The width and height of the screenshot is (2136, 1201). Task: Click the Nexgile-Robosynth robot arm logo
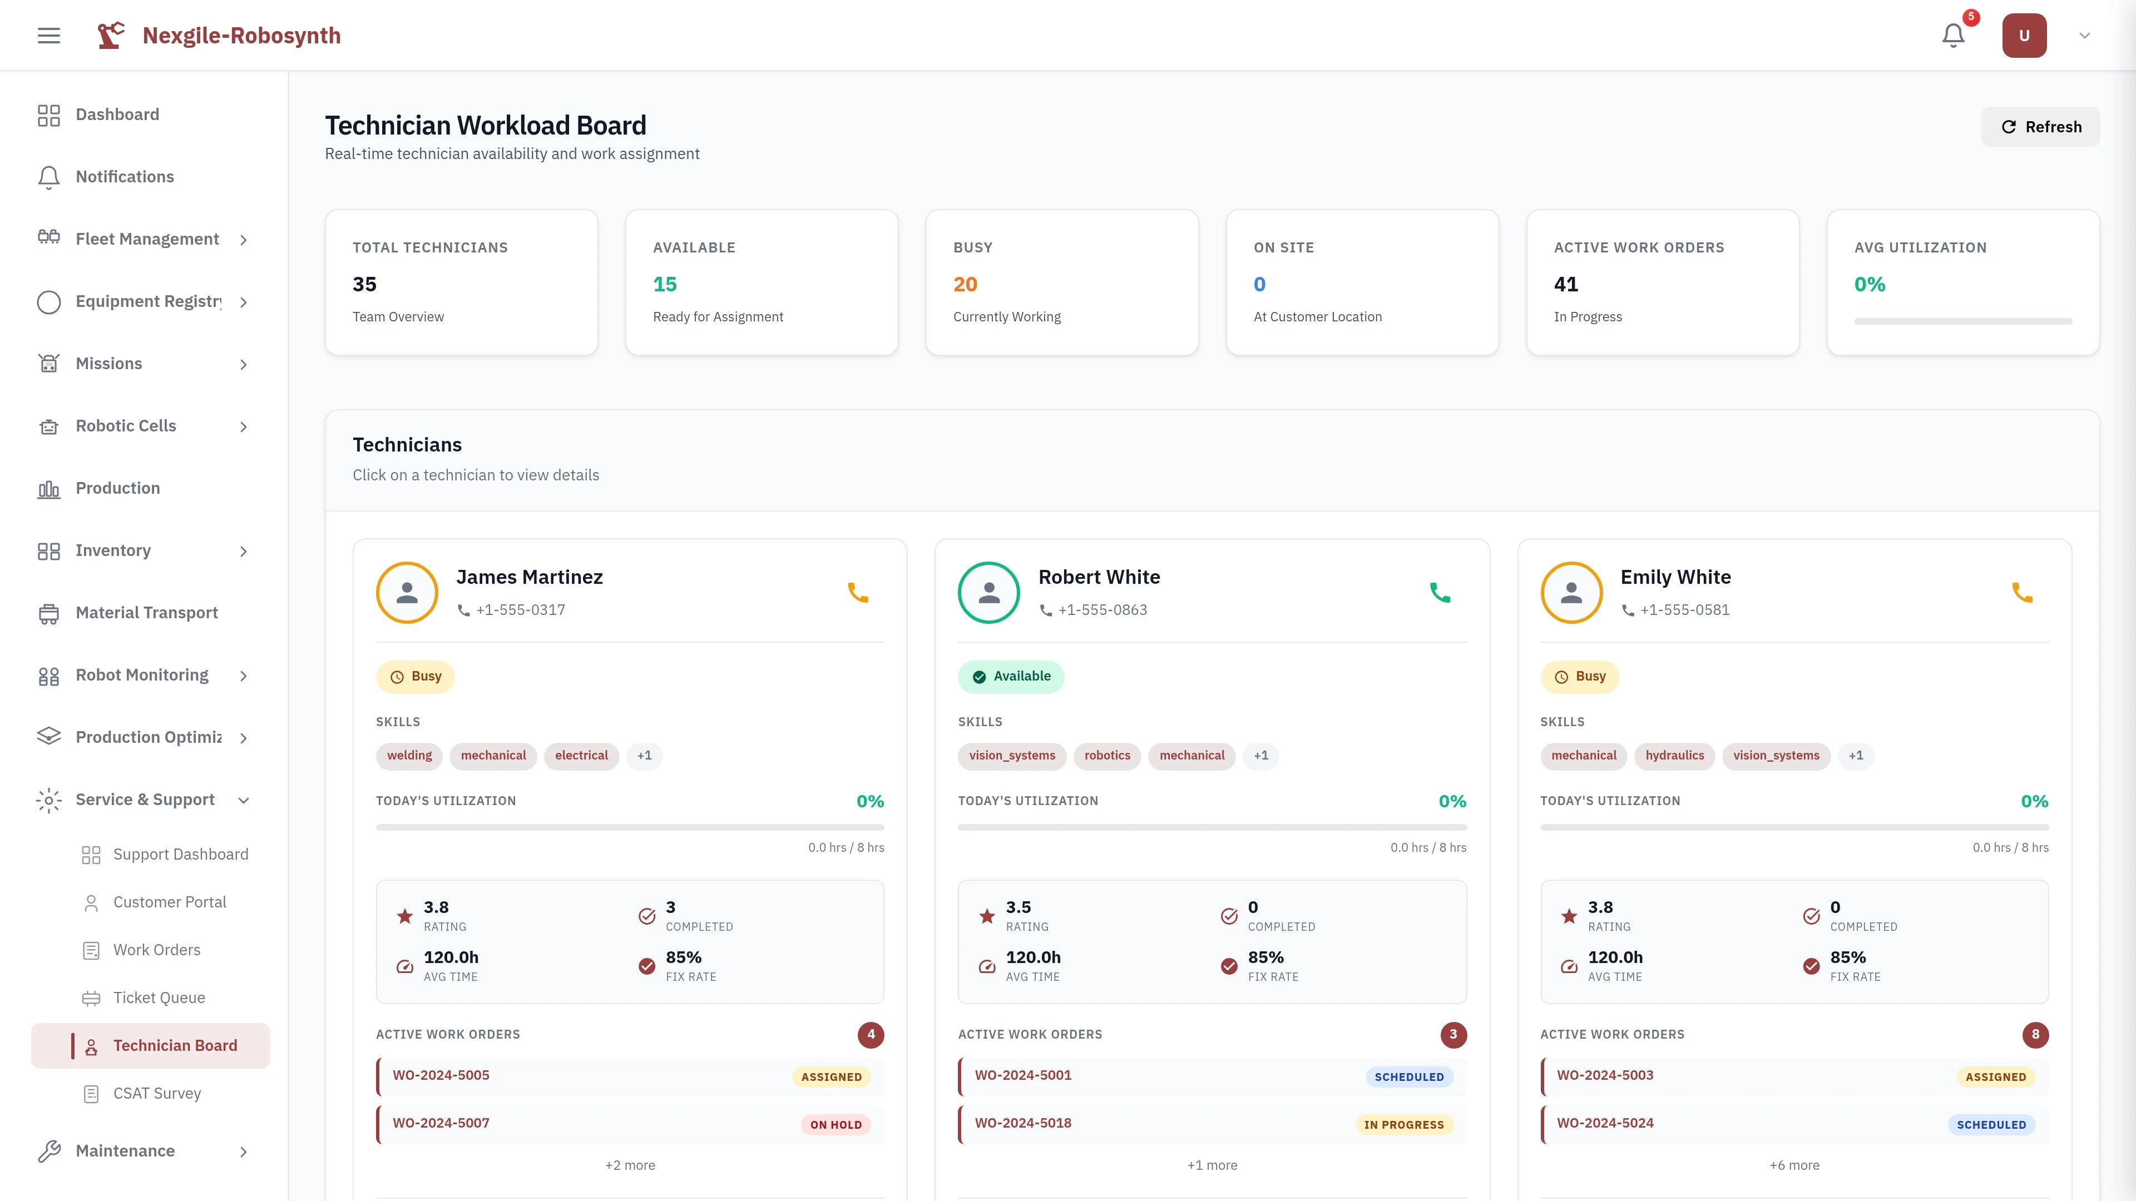[111, 36]
